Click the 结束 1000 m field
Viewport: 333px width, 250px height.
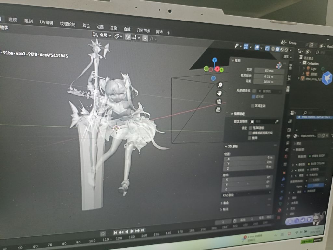(x=268, y=82)
